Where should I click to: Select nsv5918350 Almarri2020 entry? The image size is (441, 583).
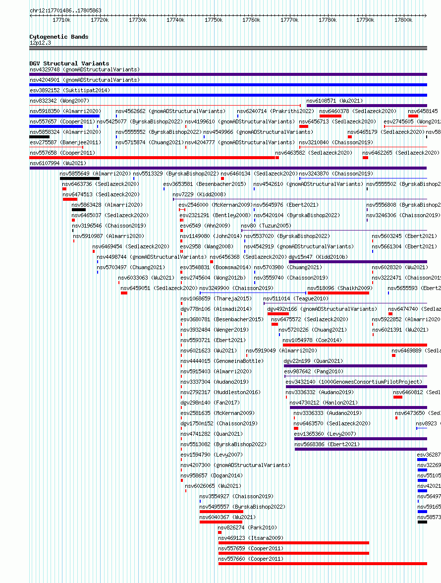point(65,111)
